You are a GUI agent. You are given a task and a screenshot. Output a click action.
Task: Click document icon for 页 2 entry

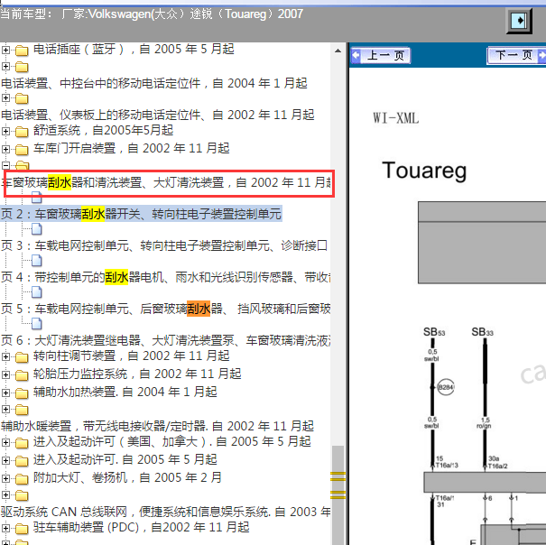click(x=37, y=198)
